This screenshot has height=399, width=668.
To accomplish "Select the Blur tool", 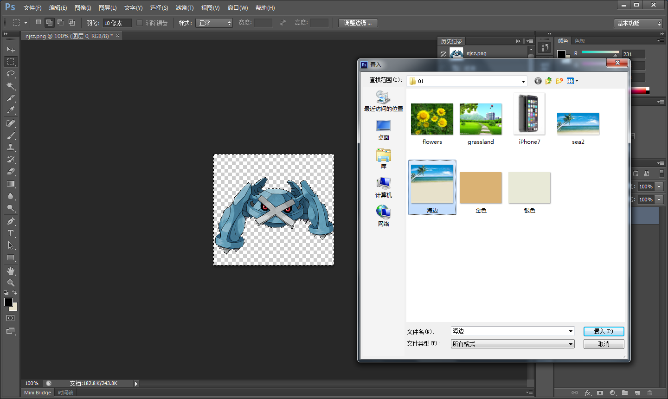I will point(11,196).
